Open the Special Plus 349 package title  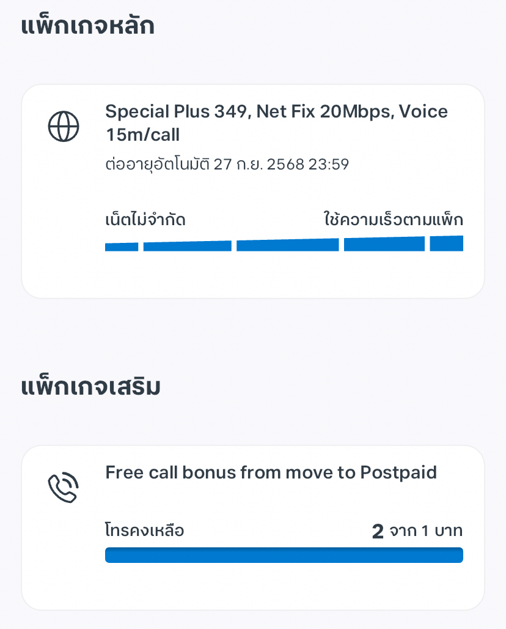[x=276, y=123]
